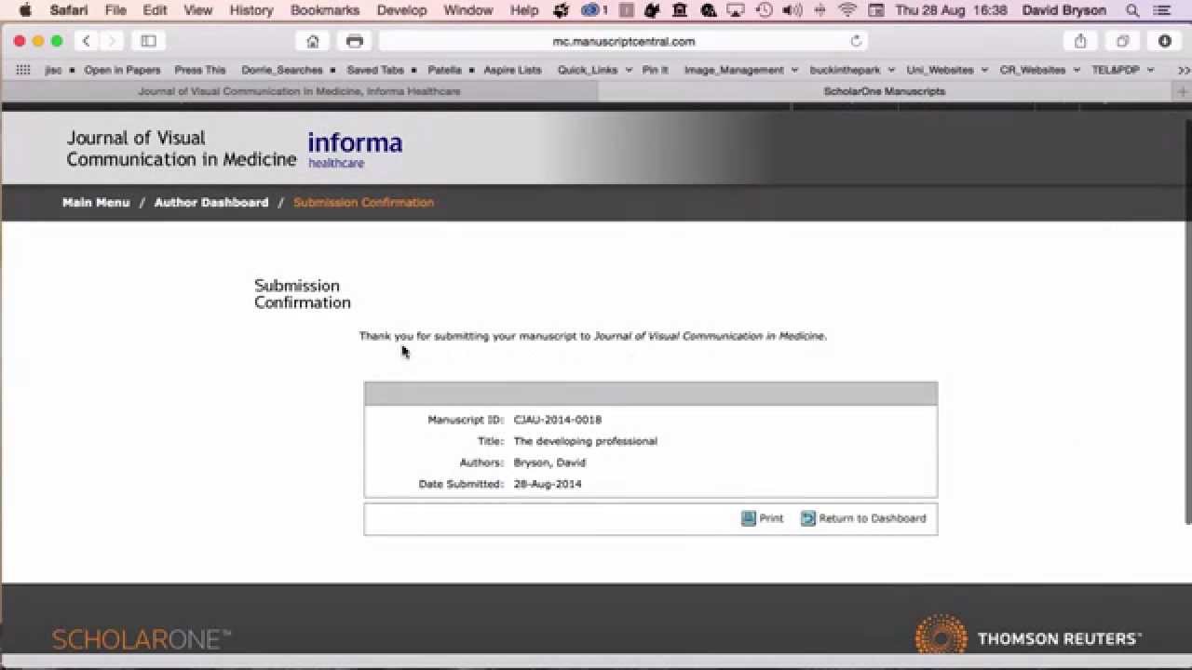
Task: Switch to Journal of Visual Communication tab
Action: [299, 91]
